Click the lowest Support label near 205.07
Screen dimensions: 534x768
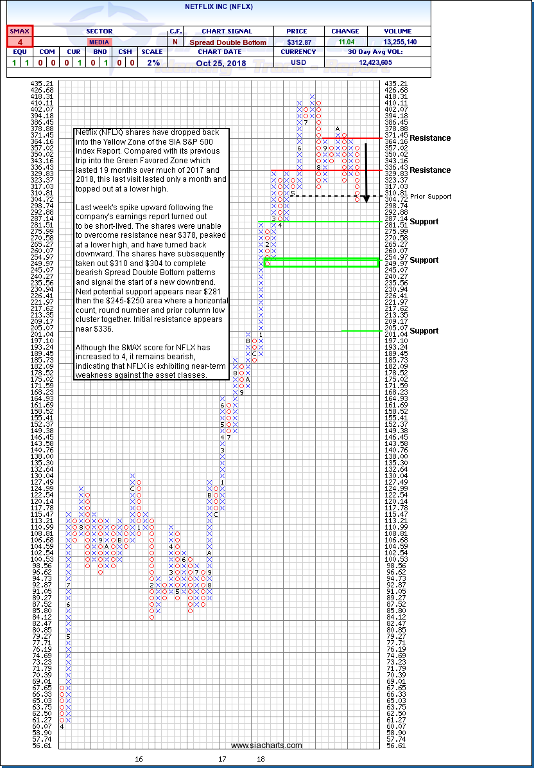pos(424,331)
